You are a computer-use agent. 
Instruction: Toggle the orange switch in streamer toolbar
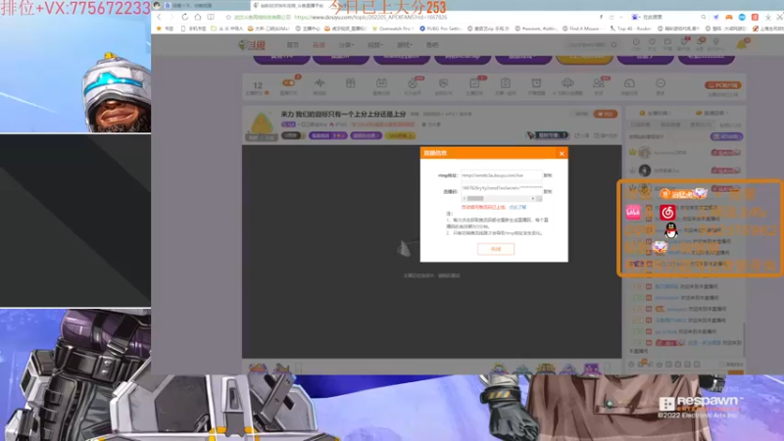point(288,83)
